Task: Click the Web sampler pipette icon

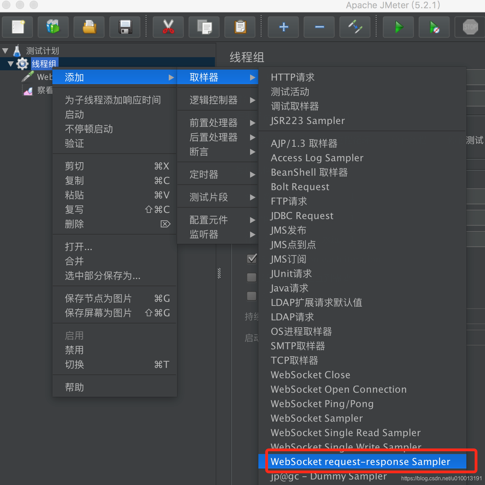Action: coord(28,77)
